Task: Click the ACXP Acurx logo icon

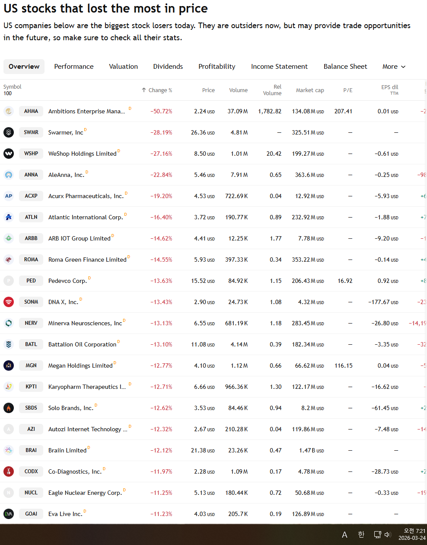Action: click(x=9, y=196)
